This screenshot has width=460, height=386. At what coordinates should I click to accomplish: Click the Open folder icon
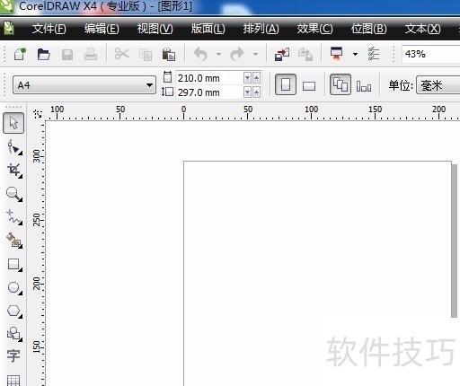click(x=44, y=55)
